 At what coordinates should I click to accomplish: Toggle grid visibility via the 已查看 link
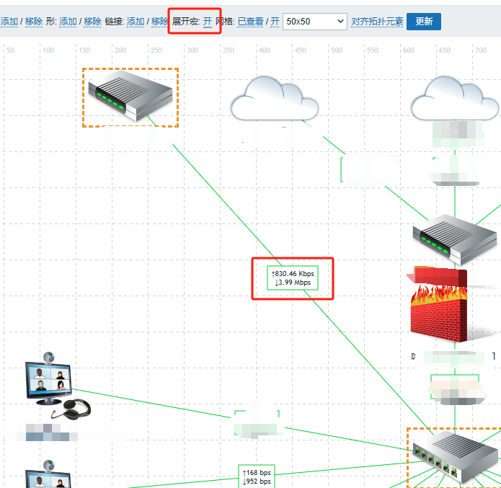251,22
